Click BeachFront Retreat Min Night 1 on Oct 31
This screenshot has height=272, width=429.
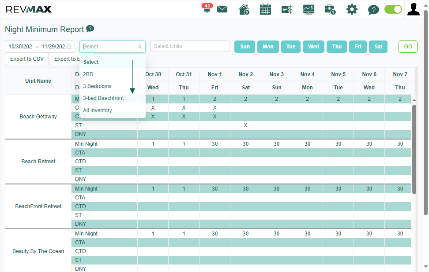pyautogui.click(x=184, y=189)
